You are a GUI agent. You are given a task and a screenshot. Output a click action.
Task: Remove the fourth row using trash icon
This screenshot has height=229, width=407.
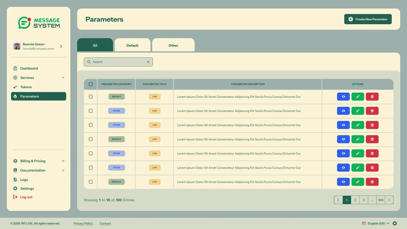pos(372,139)
